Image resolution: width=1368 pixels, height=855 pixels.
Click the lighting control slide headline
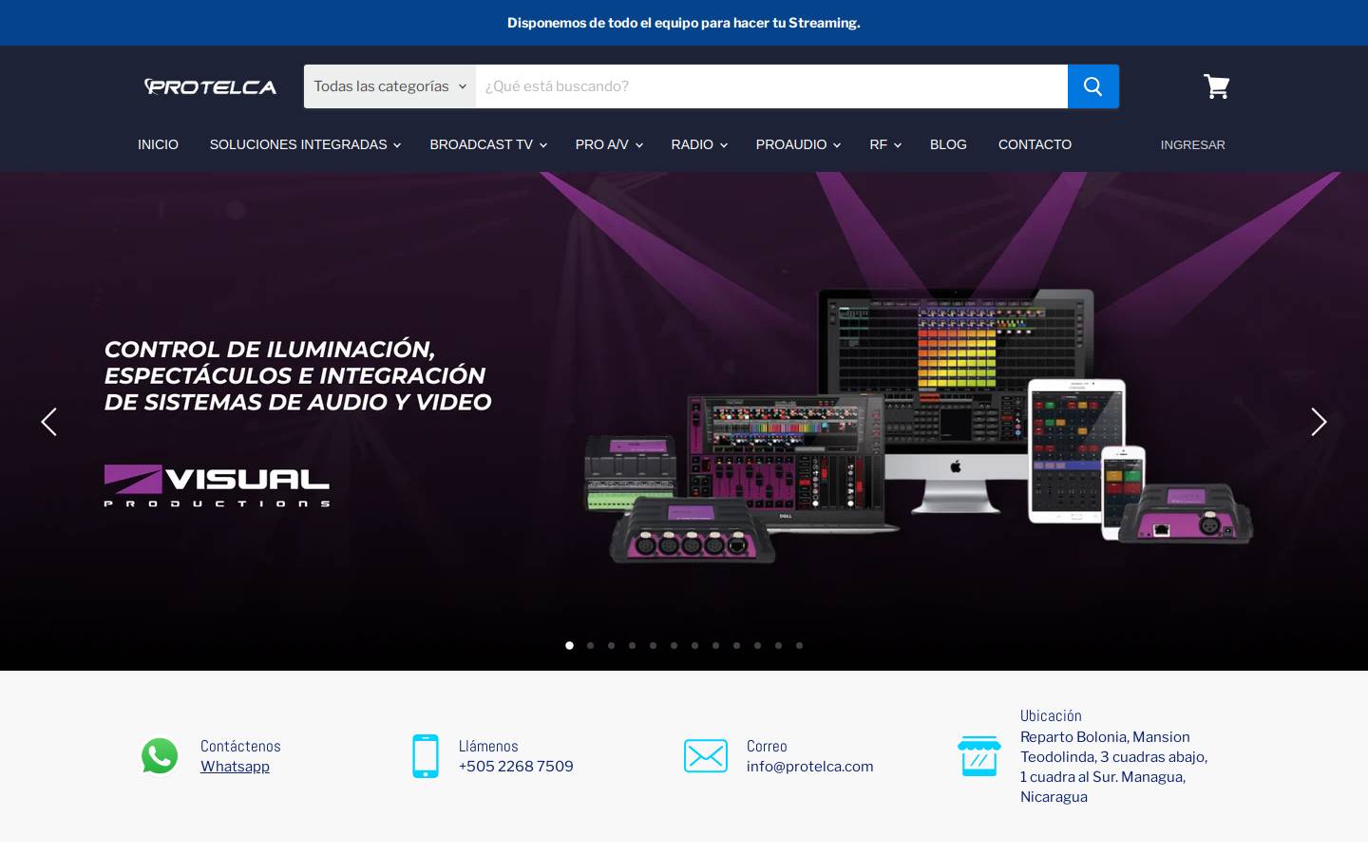pyautogui.click(x=297, y=375)
